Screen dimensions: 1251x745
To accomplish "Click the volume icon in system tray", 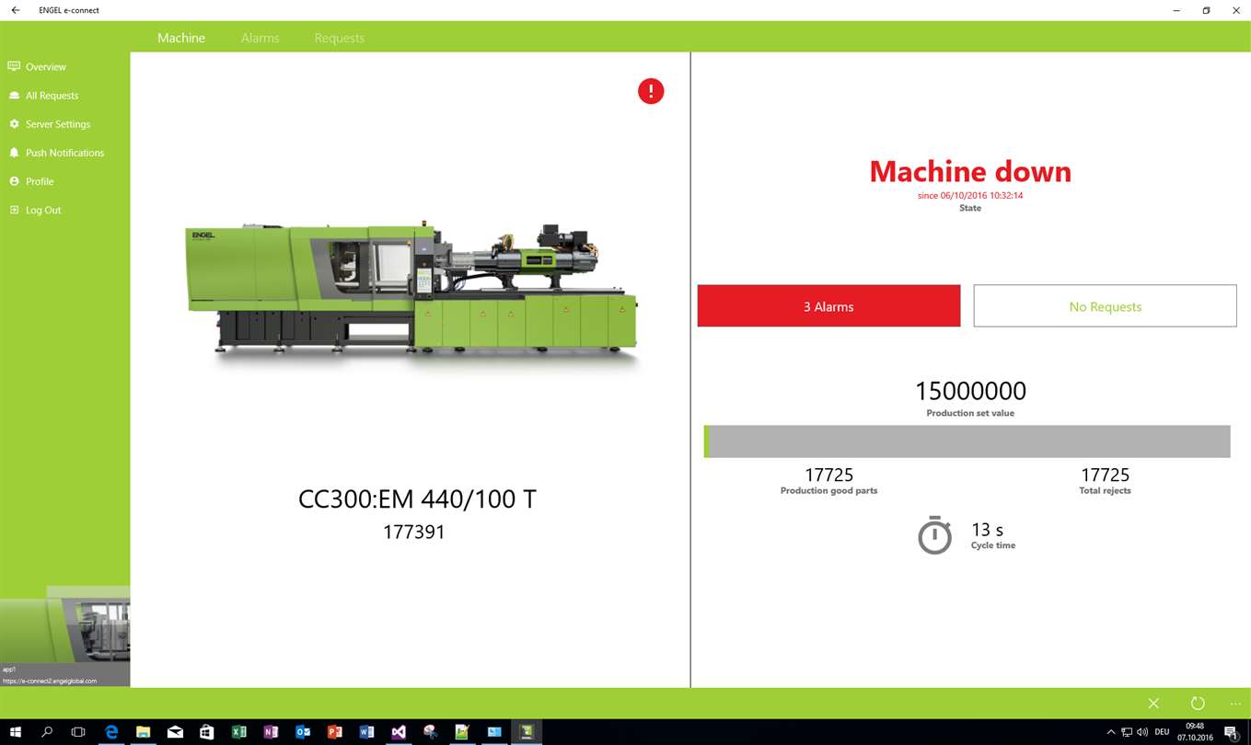I will [x=1142, y=732].
